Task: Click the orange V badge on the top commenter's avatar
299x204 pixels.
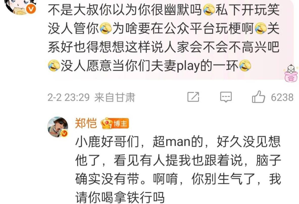Action: (31, 9)
